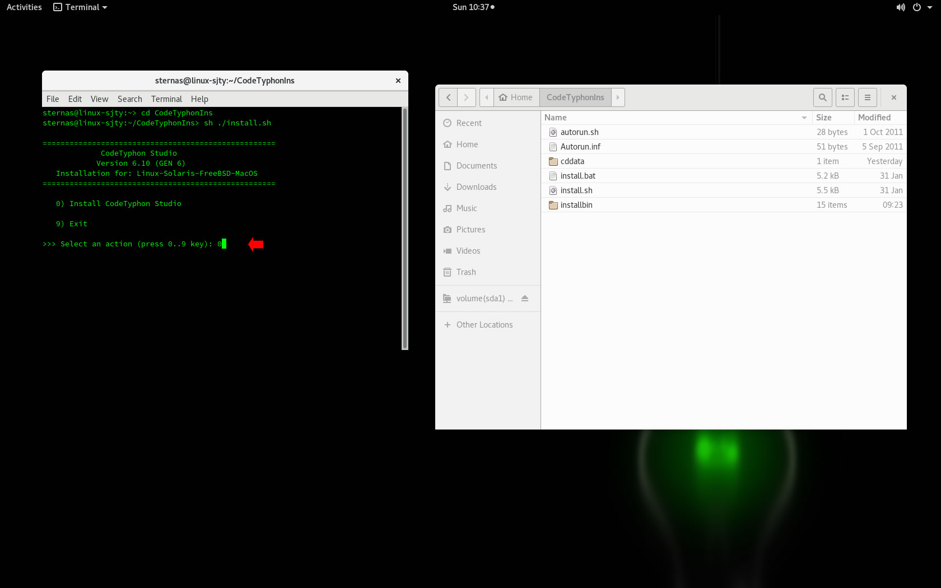Click the cddata folder icon
The width and height of the screenshot is (941, 588).
click(x=553, y=161)
